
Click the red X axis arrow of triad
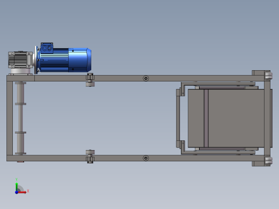tap(22, 192)
